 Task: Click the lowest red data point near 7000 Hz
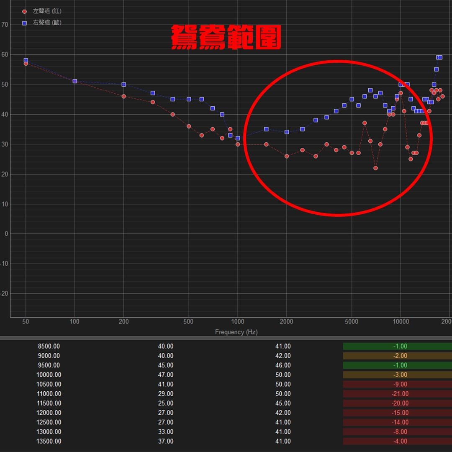pos(375,168)
